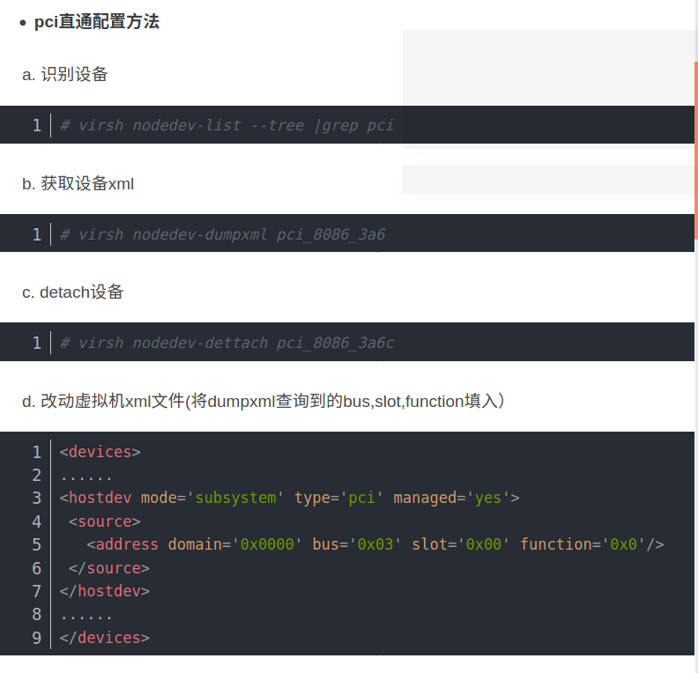The height and width of the screenshot is (673, 698).
Task: Click the '</source>' closing tag
Action: click(109, 568)
